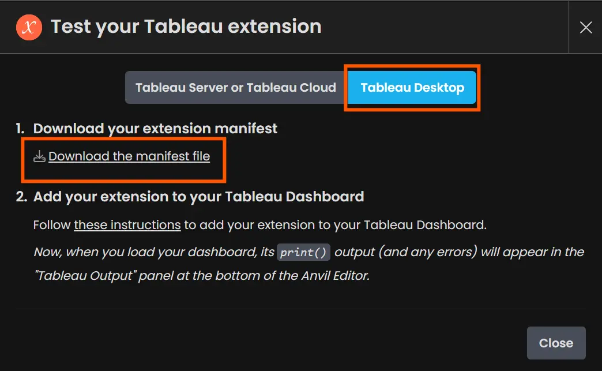Click the "Anvil Editor" text in the note
602x371 pixels.
335,276
